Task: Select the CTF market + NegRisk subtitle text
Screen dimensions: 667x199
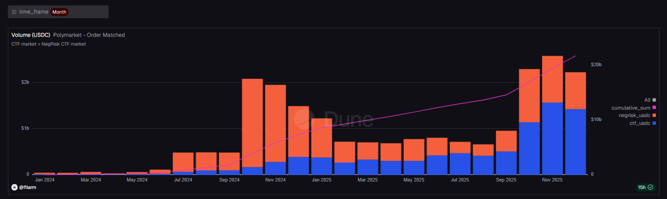Action: coord(49,44)
